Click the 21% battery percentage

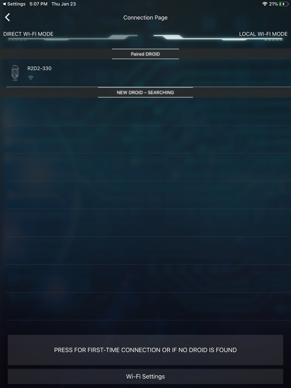273,4
